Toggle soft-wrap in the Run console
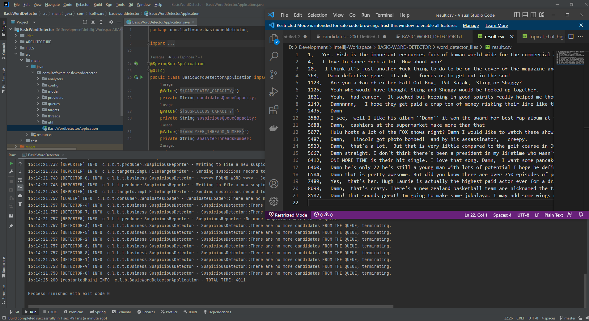Image resolution: width=589 pixels, height=321 pixels. pos(20,180)
